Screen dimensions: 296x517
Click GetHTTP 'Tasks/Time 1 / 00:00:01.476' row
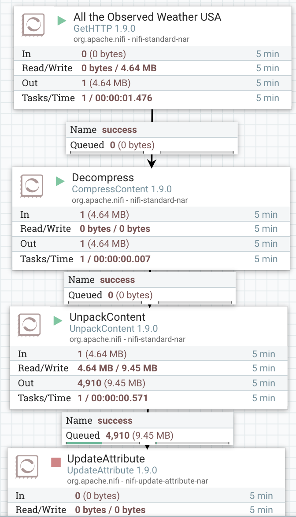point(152,98)
